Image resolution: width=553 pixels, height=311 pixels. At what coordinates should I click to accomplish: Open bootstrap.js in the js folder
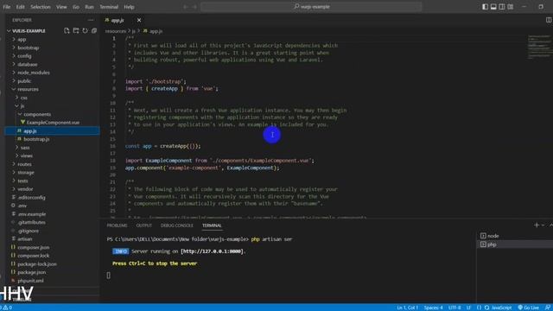tap(36, 139)
